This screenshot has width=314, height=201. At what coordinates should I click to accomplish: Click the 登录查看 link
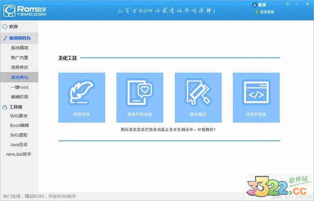[x=267, y=12]
